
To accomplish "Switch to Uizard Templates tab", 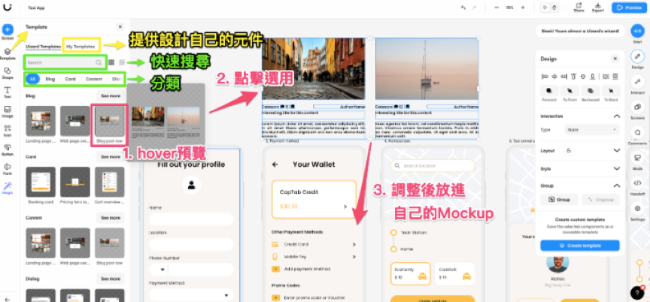I will (x=43, y=47).
